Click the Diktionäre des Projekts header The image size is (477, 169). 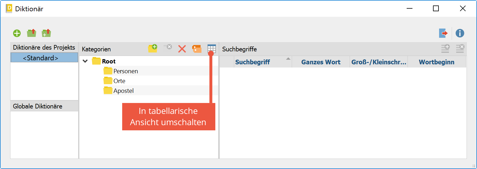pyautogui.click(x=44, y=47)
